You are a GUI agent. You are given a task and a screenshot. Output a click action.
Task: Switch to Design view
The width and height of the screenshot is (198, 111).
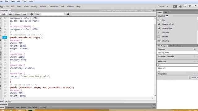point(17,14)
